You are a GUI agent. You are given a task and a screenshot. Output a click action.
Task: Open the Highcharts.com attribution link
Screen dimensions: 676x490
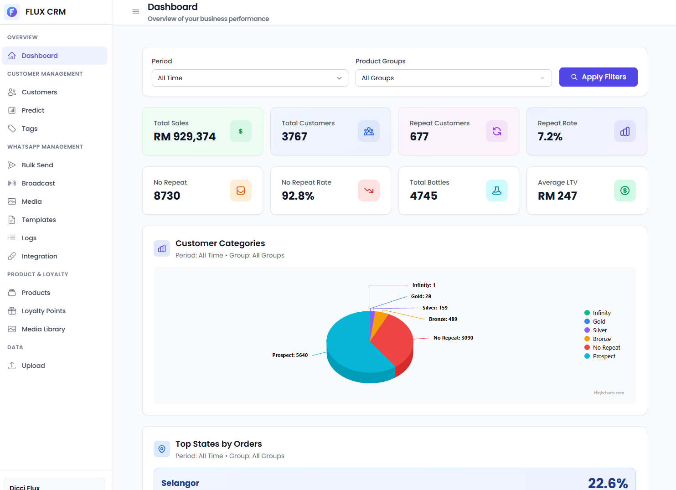click(x=609, y=392)
